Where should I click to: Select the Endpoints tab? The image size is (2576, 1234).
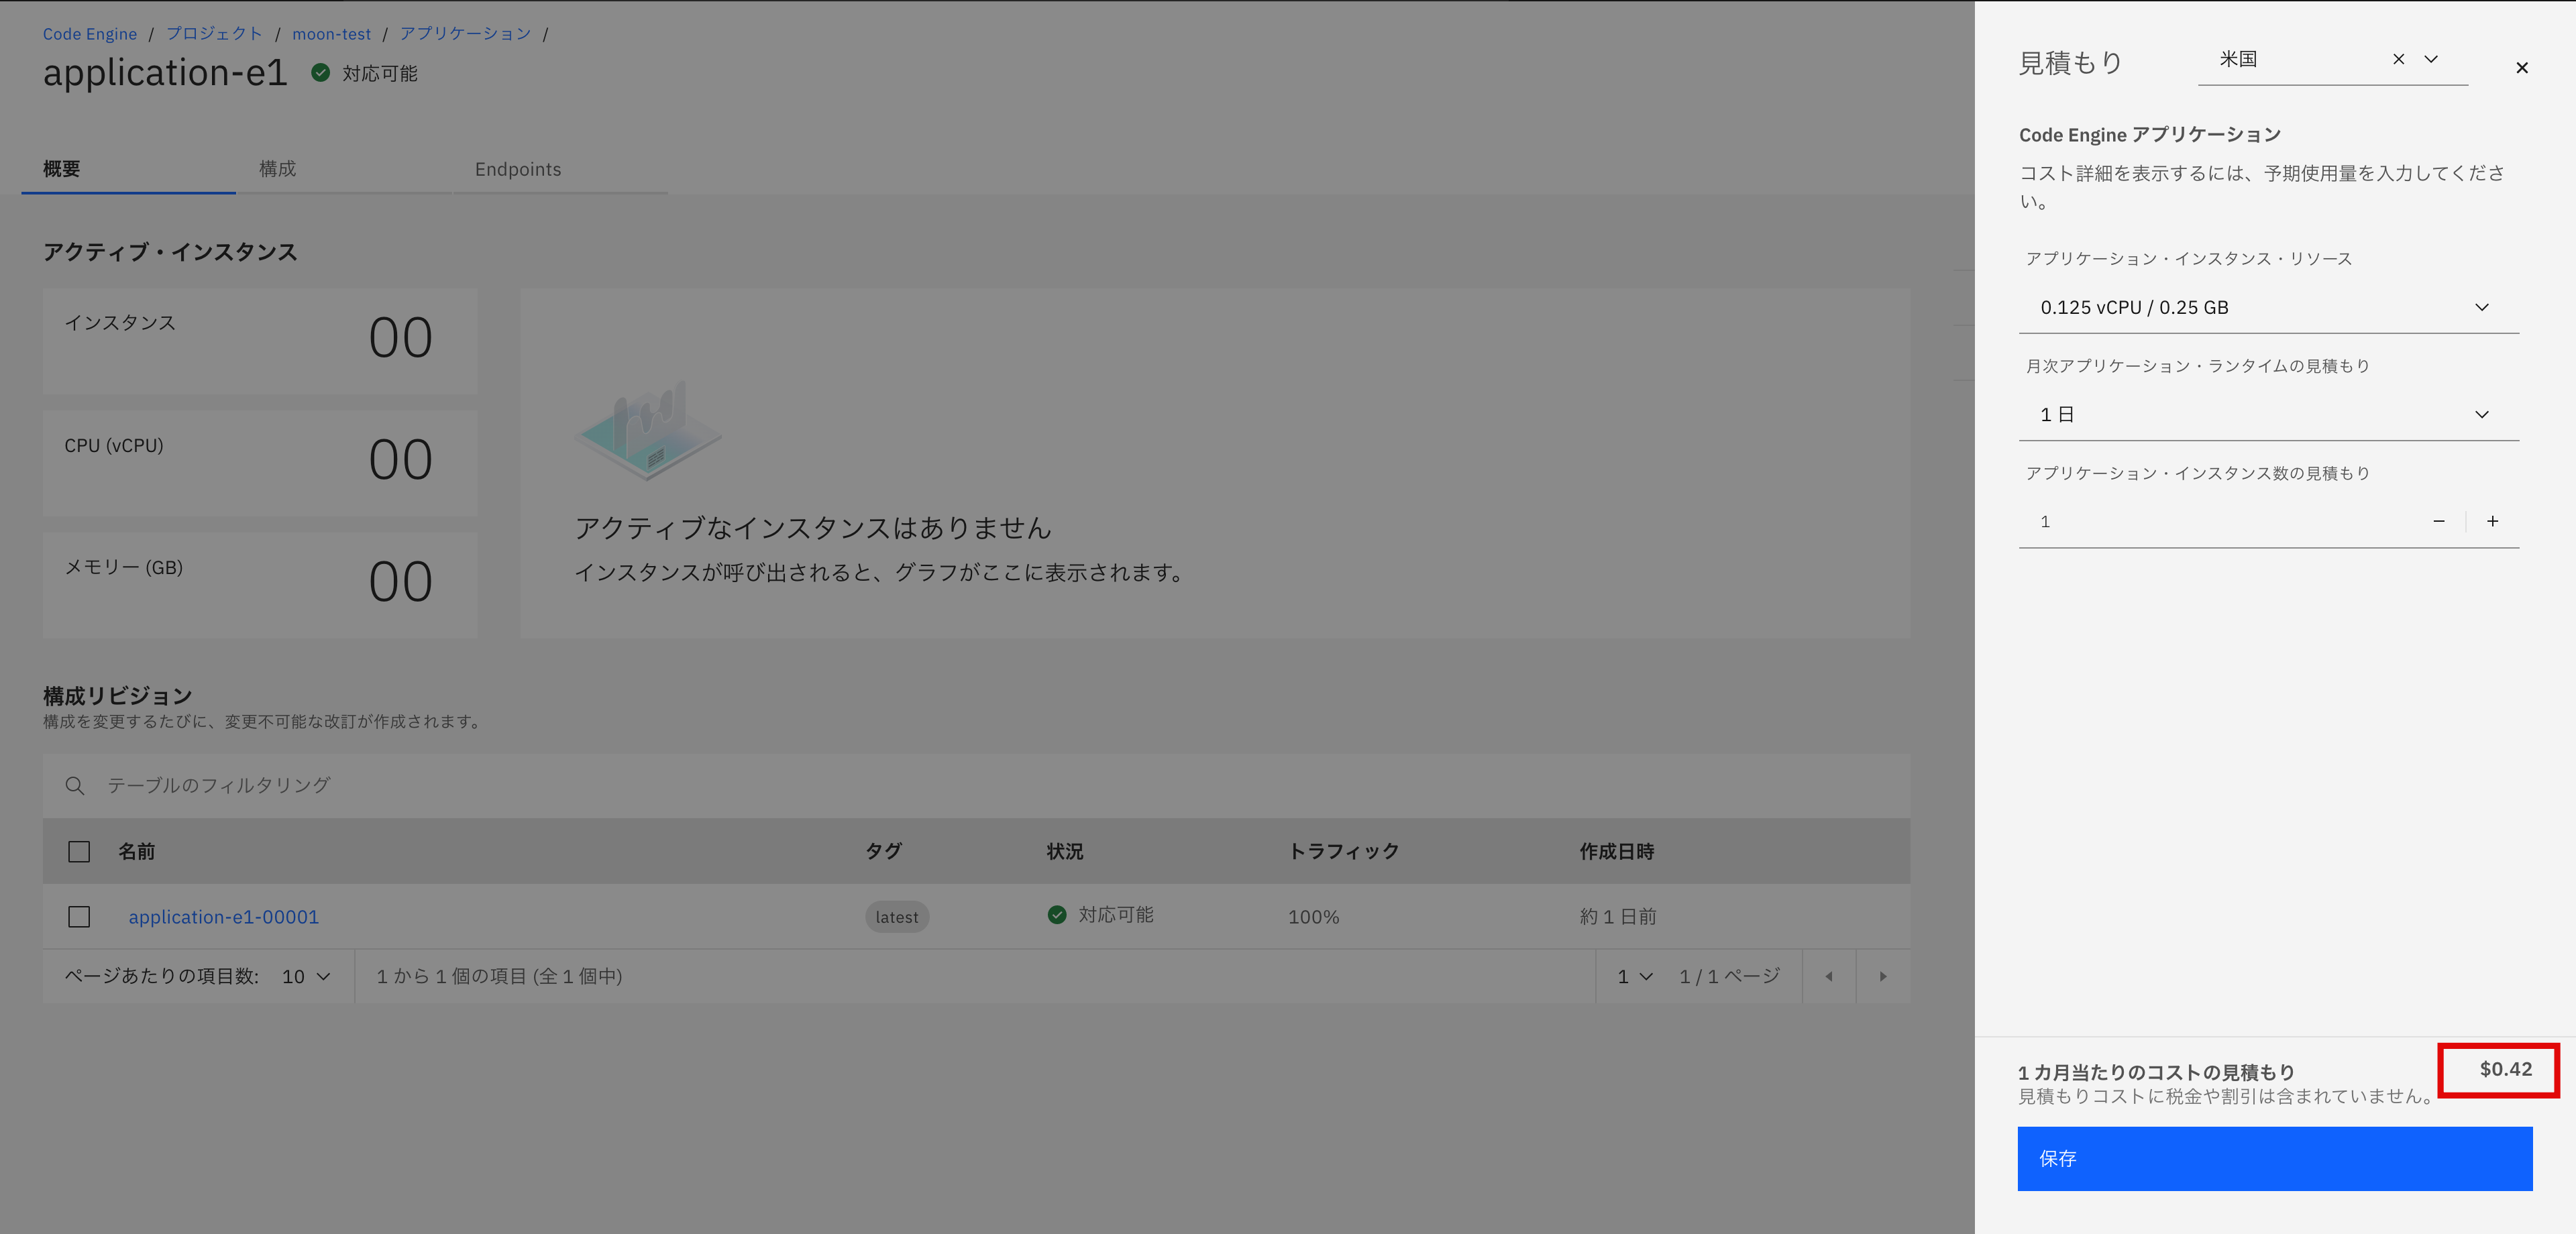(x=518, y=169)
